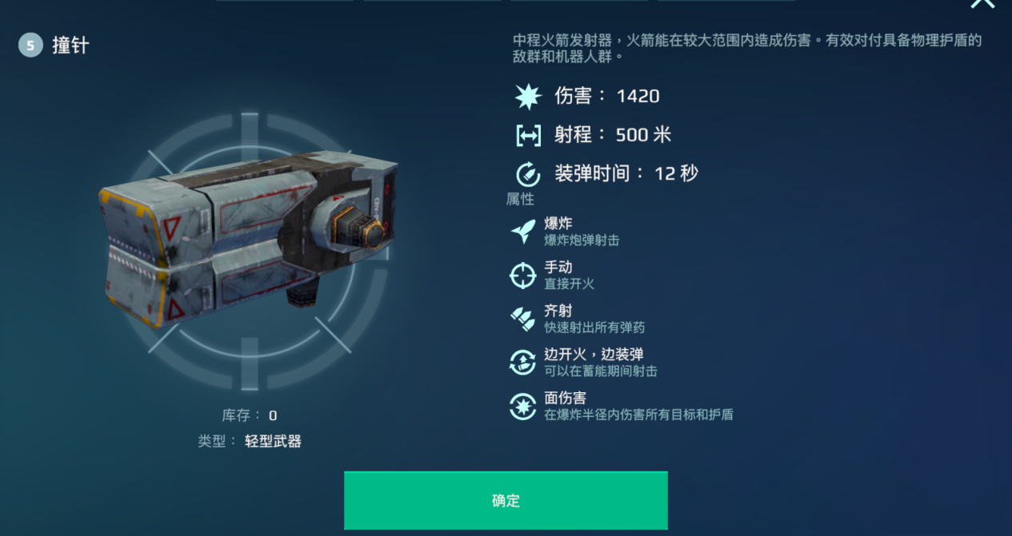Select the 爆炸 rocket attribute icon
1012x536 pixels.
523,232
